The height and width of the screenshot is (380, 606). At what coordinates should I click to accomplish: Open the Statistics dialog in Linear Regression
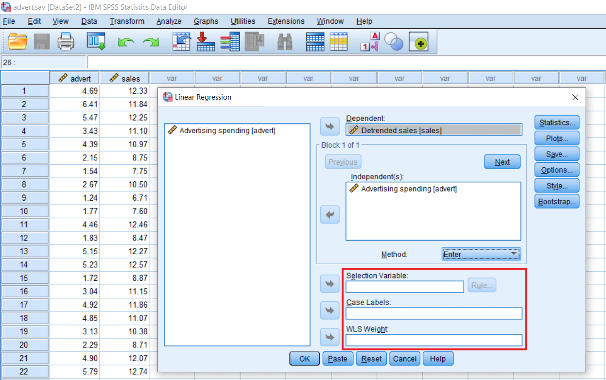tap(556, 122)
